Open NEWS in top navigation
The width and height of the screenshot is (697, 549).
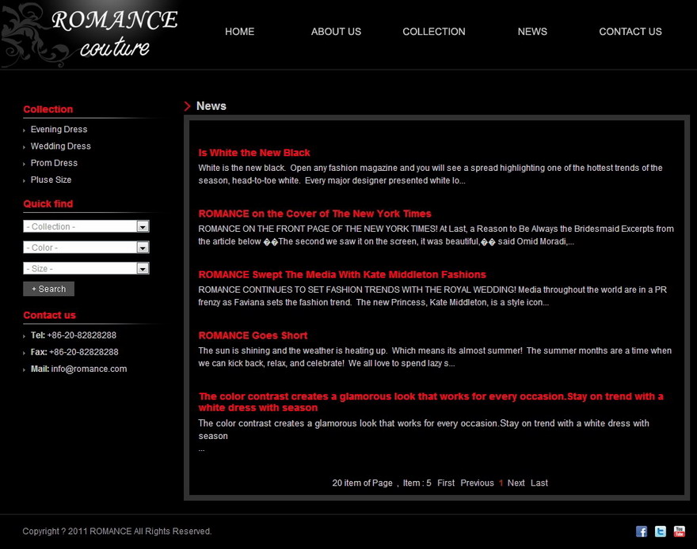532,32
